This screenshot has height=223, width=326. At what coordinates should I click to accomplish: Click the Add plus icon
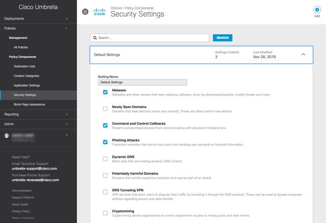pos(317,10)
